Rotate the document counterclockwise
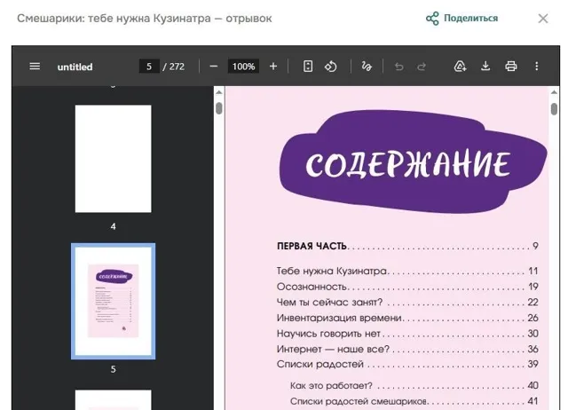Screen dimensions: 568x410 point(330,67)
